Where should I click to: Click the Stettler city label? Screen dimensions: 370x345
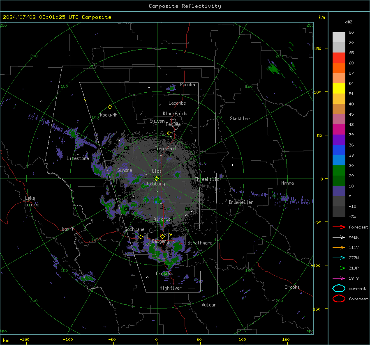pos(240,119)
